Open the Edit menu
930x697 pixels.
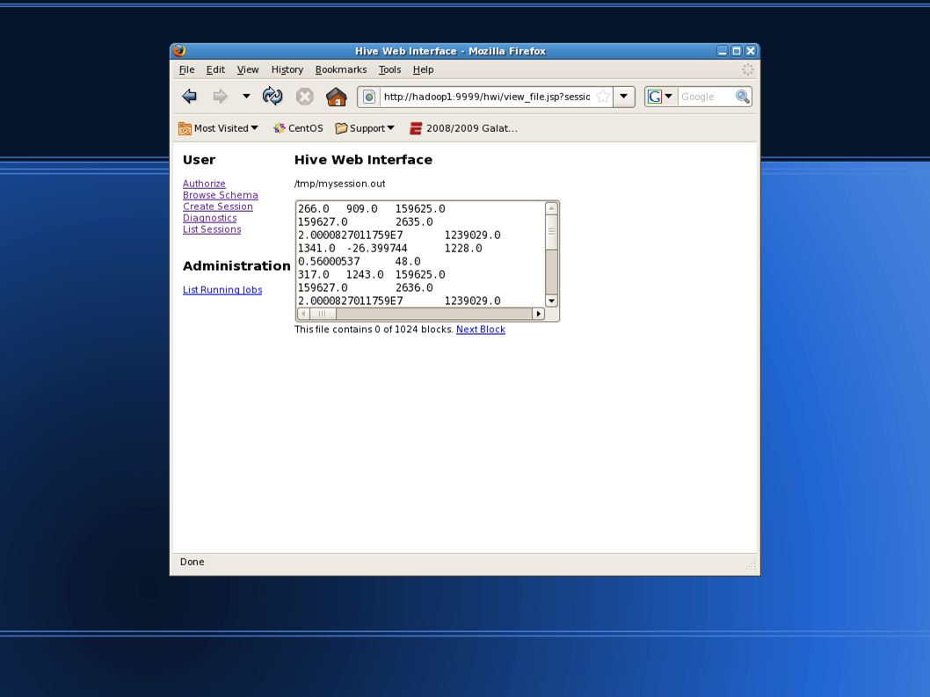click(x=215, y=69)
